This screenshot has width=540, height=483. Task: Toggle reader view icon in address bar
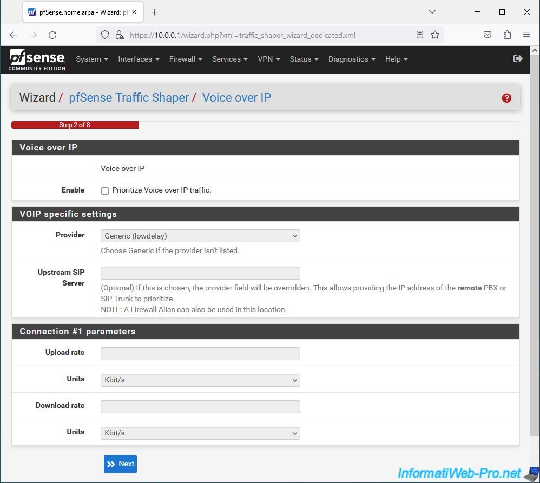419,35
